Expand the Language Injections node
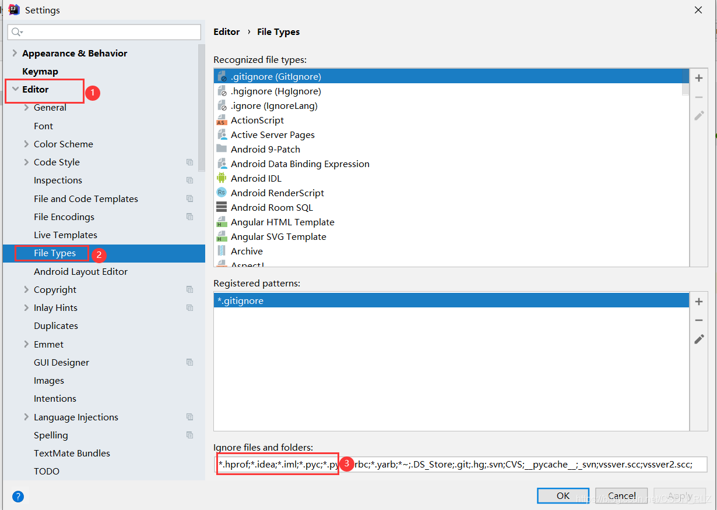 click(26, 417)
